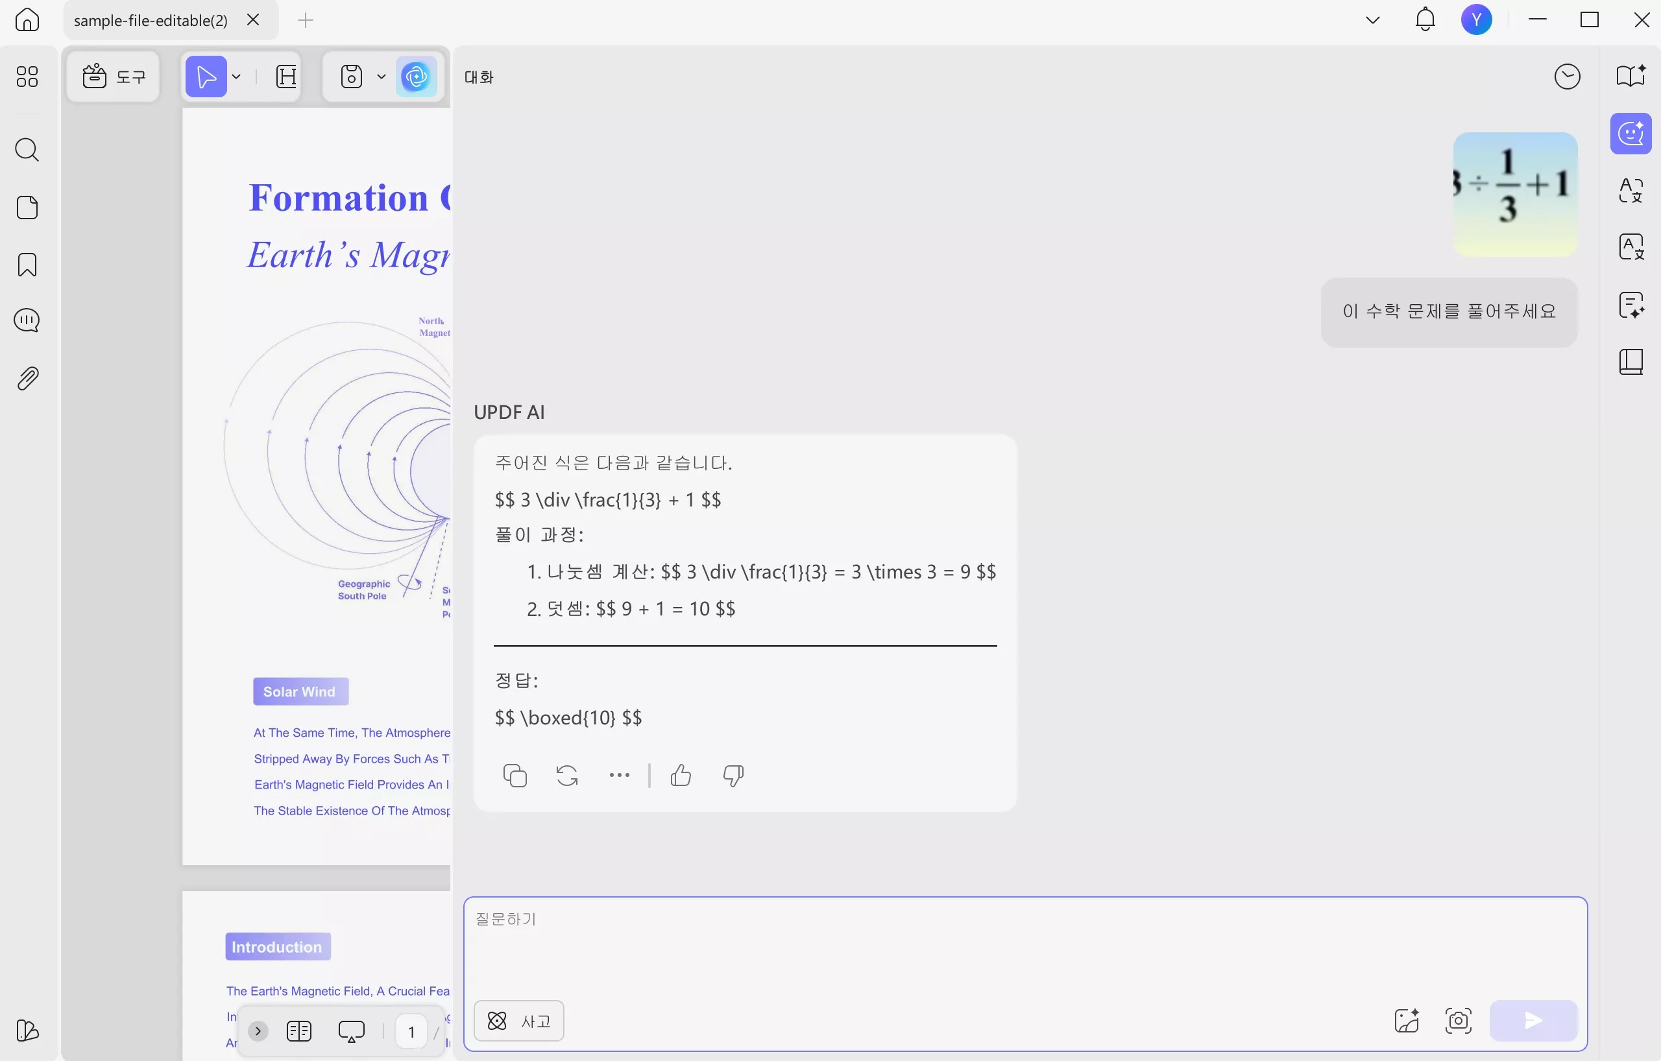Viewport: 1661px width, 1061px height.
Task: Open the comments panel in left sidebar
Action: [x=27, y=320]
